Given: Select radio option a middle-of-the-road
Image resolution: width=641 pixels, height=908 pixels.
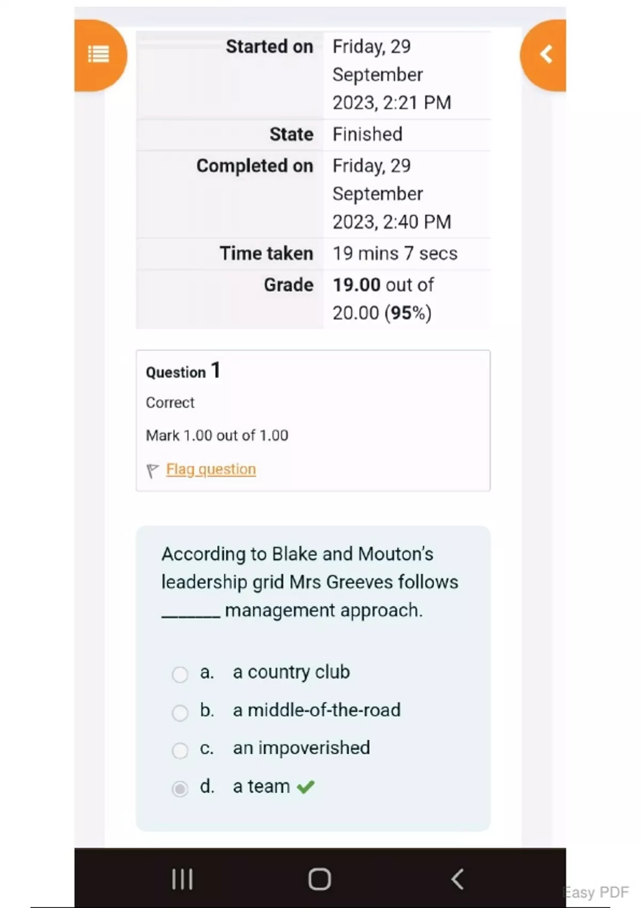Looking at the screenshot, I should tap(180, 712).
